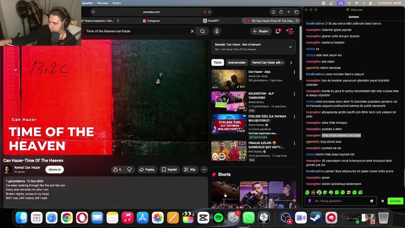Click the Safari youtube.com address bar

151,12
